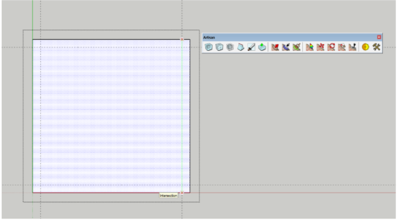Viewport: 398px width, 221px height.
Task: Select the Paint Brush with green patch
Action: click(297, 47)
